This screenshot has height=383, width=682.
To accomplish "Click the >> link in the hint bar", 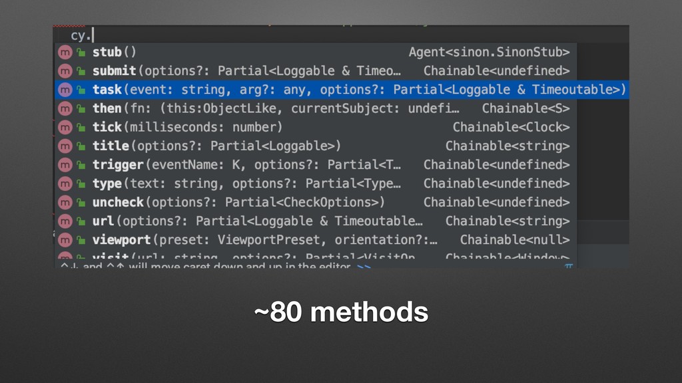I will [364, 266].
